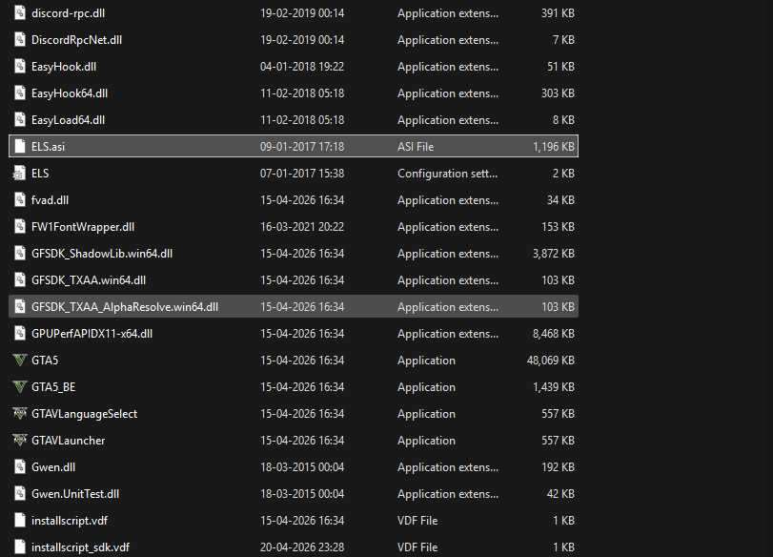Click the GTA5 application name
Viewport: 773px width, 557px height.
pyautogui.click(x=45, y=361)
